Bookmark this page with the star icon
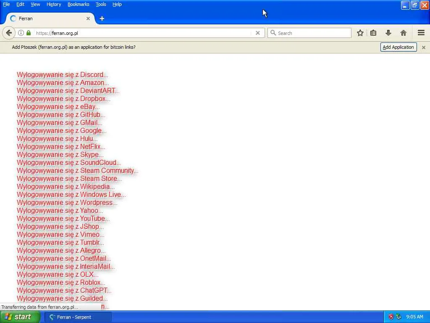This screenshot has width=430, height=323. tap(360, 33)
